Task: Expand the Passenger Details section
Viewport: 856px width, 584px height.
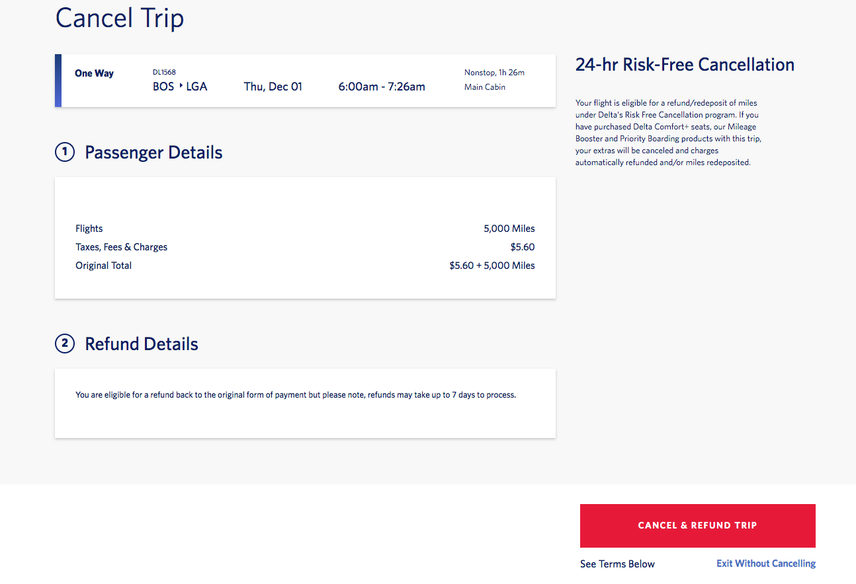Action: (x=153, y=152)
